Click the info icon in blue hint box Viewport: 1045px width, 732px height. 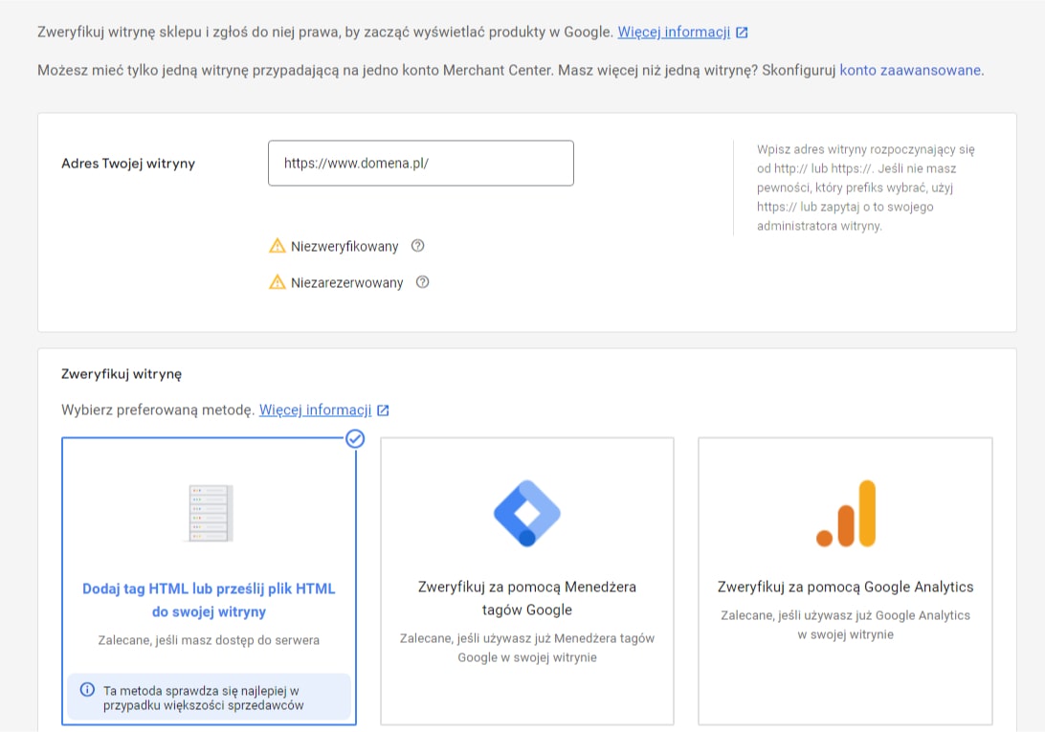(87, 690)
